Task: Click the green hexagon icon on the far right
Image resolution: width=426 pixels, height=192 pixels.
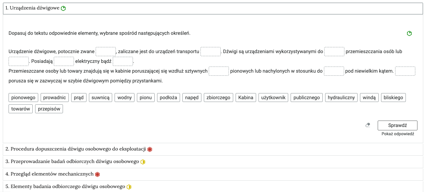Action: pos(409,34)
